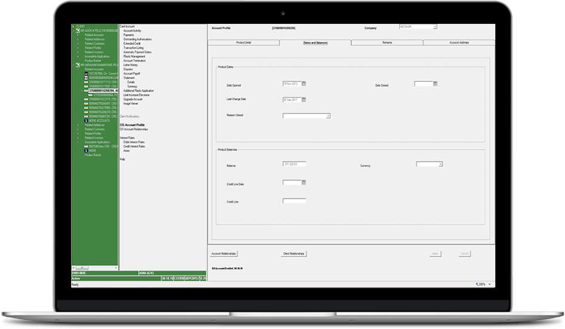This screenshot has width=565, height=329.
Task: Open the Date Opened calendar picker
Action: (303, 83)
